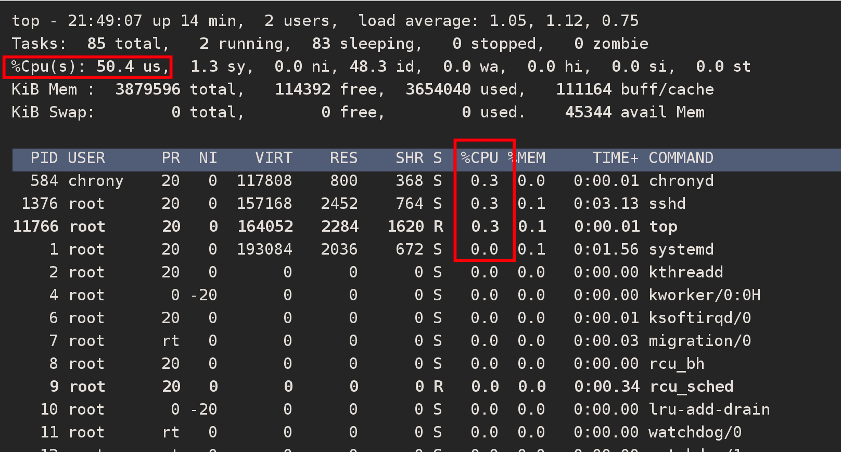Click the %CPU column header

click(479, 158)
